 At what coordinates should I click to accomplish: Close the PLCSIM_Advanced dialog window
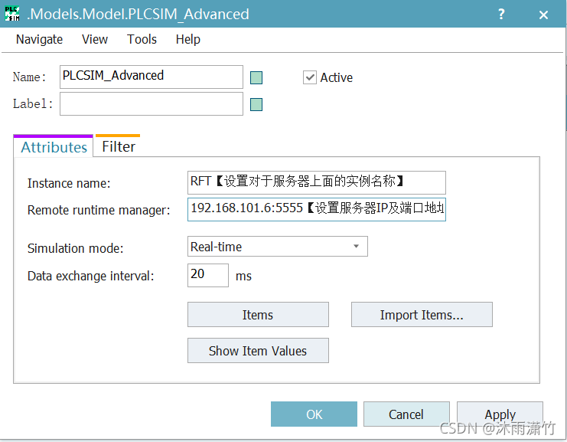(x=543, y=15)
